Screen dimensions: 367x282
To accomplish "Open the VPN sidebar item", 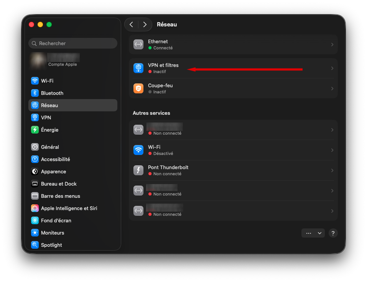I will [x=46, y=117].
